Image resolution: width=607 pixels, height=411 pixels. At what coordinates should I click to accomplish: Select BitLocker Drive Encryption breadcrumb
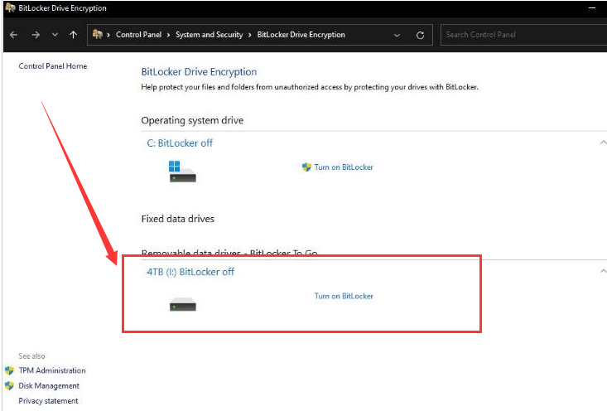301,35
